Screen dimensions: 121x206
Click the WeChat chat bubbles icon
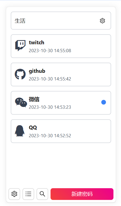pyautogui.click(x=21, y=102)
